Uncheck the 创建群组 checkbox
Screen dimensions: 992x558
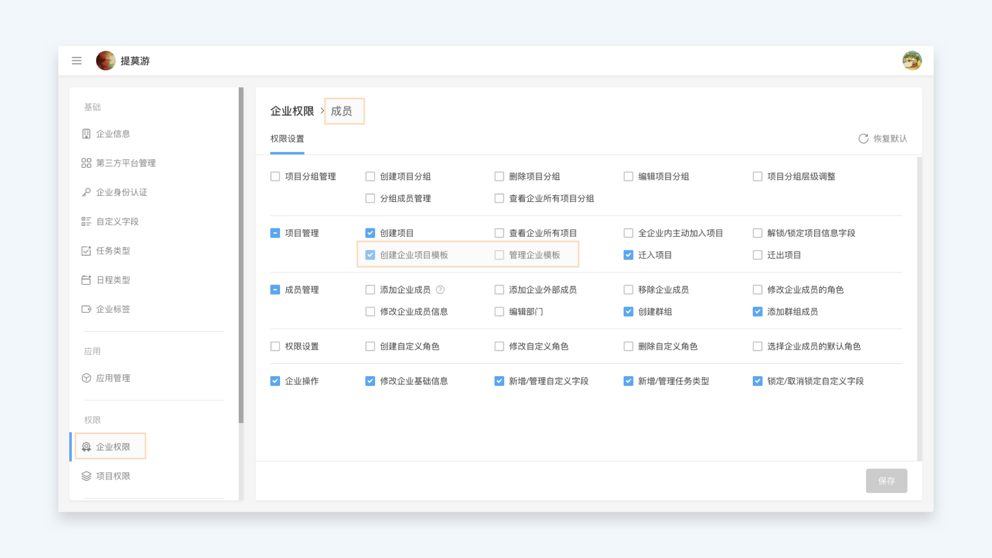pos(628,312)
